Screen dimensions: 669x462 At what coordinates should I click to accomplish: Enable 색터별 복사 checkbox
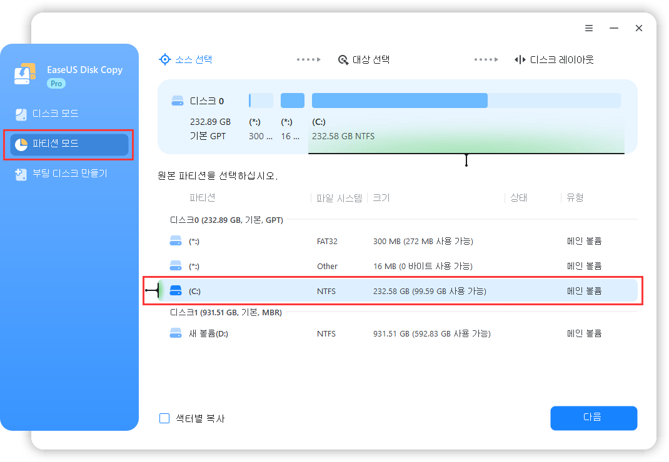164,418
